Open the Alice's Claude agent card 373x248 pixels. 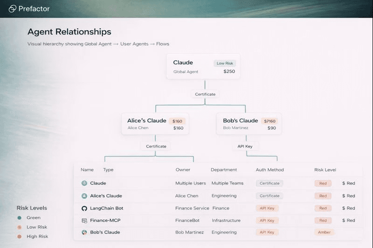tap(155, 124)
